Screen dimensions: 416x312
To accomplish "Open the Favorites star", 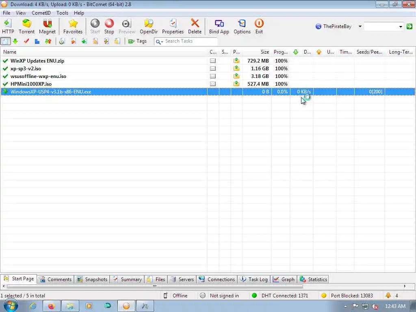I will click(x=73, y=26).
